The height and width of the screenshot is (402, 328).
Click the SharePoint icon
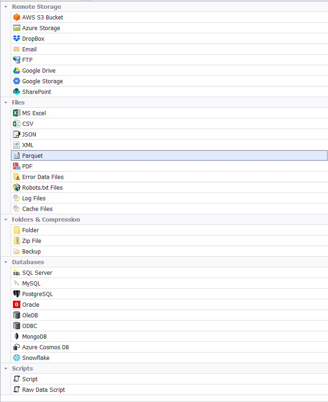pos(16,92)
